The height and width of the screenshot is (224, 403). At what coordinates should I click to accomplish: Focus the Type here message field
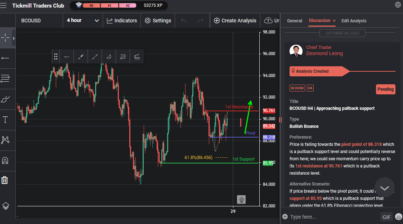[334, 217]
